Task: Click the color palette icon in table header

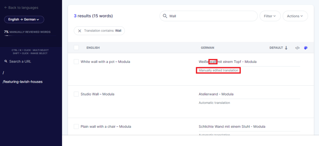Action: (x=306, y=48)
